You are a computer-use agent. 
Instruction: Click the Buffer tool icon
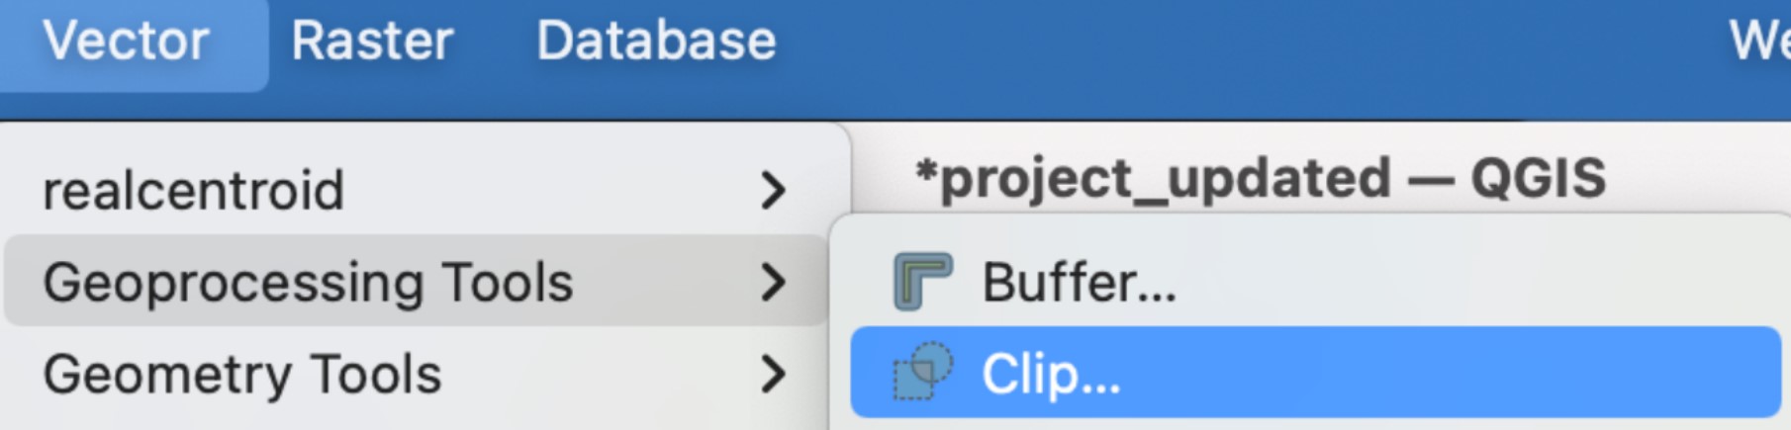point(922,282)
